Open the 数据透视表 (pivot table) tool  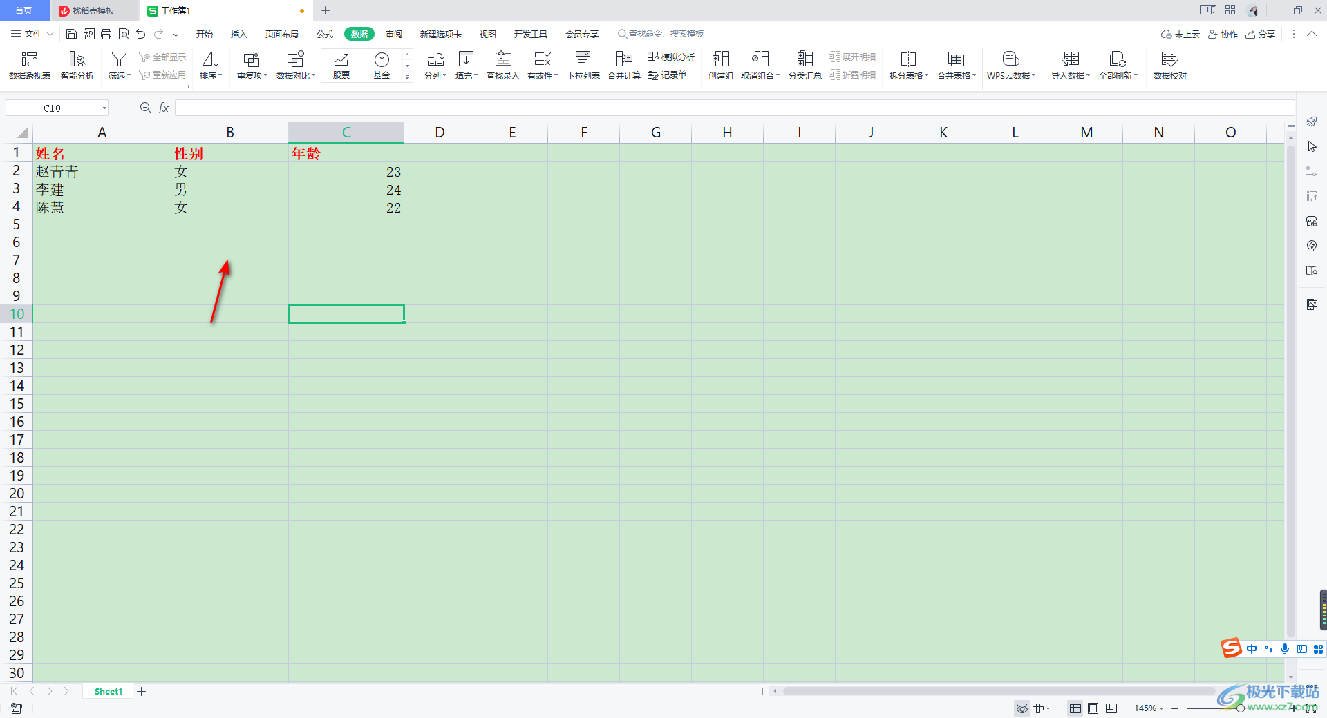pos(30,66)
